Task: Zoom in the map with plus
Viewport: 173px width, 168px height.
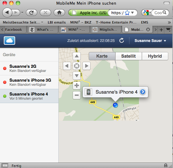Action: 77,85
